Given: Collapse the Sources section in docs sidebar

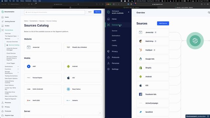Looking at the screenshot, I should [x=18, y=39].
